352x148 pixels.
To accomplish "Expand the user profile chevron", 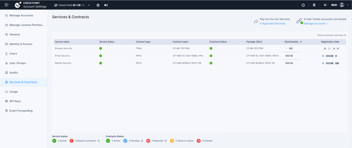I will (348, 5).
